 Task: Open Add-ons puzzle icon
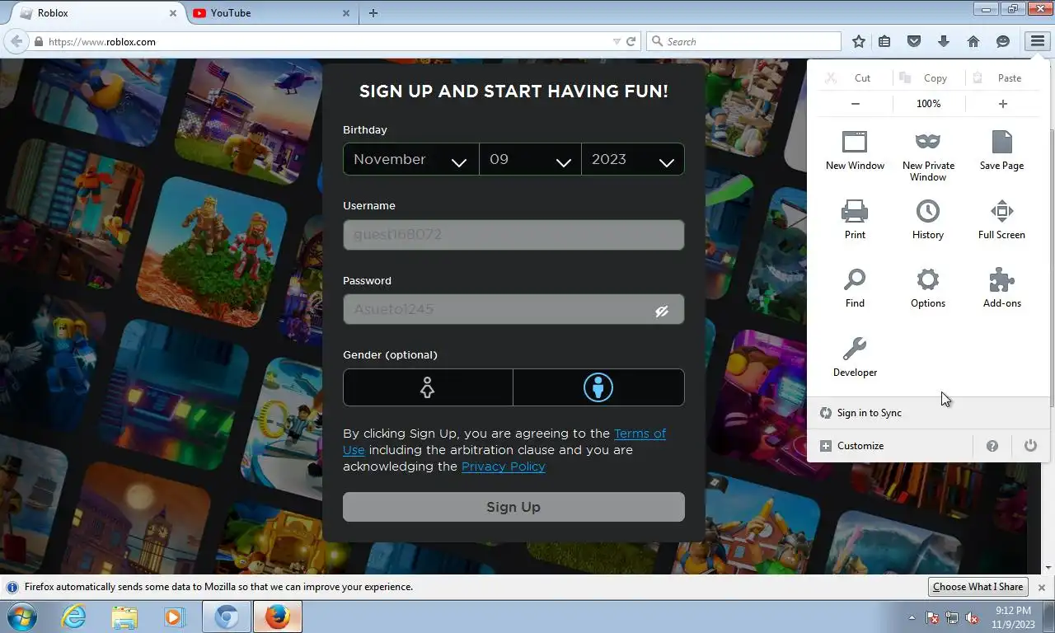[1001, 288]
